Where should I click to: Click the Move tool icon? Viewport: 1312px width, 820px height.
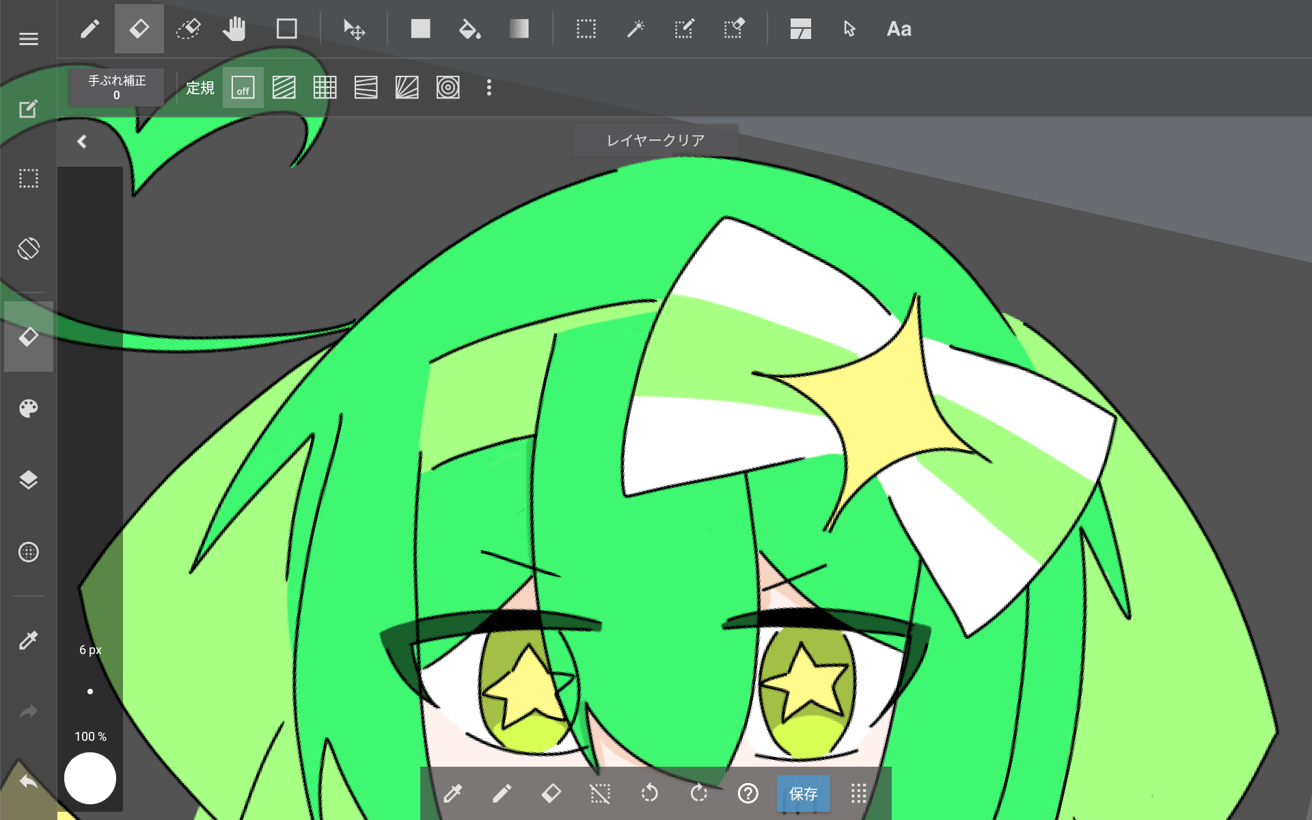click(x=354, y=29)
